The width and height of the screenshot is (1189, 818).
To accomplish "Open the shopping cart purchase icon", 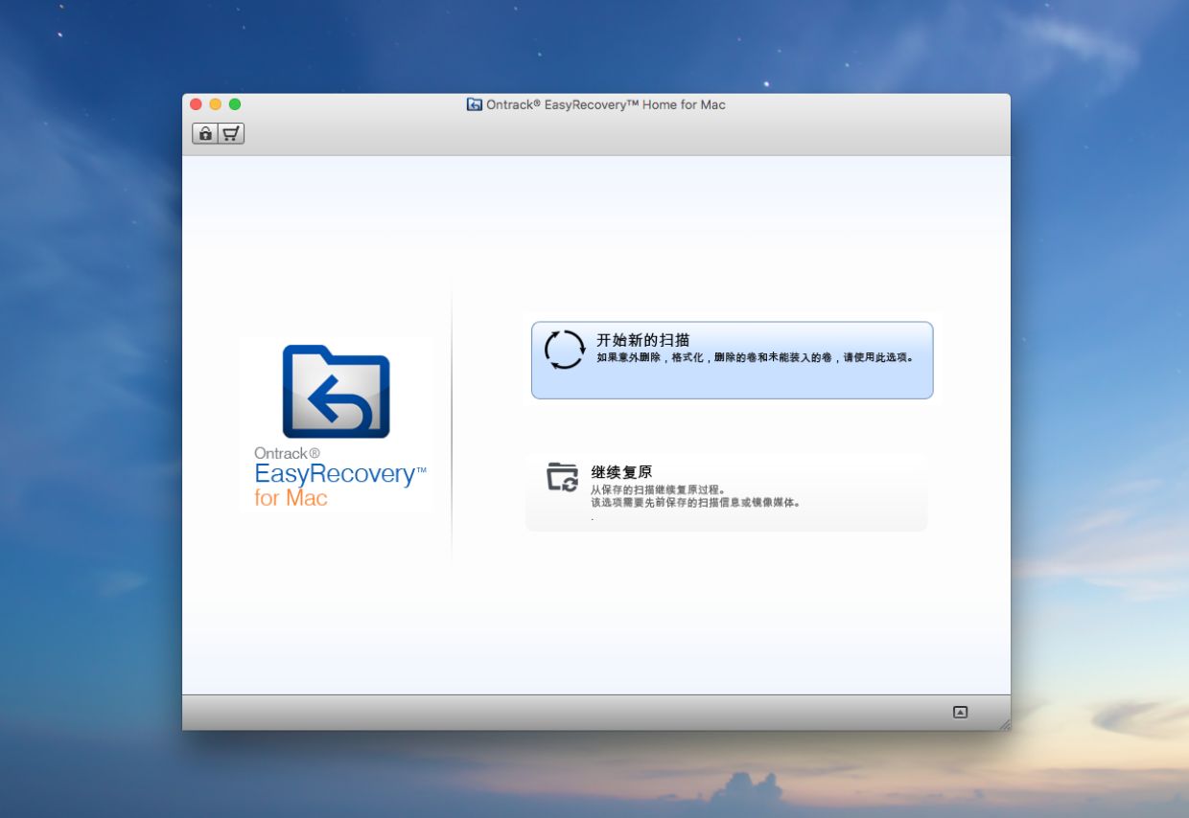I will click(231, 134).
